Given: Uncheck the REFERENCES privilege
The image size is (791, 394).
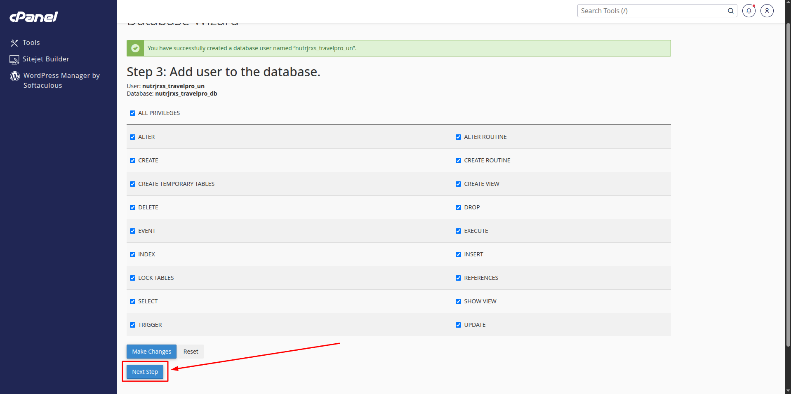Looking at the screenshot, I should [x=458, y=278].
